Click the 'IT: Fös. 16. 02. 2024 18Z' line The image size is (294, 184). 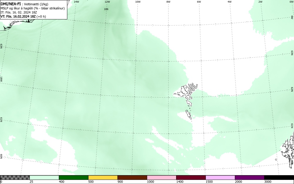(19, 12)
